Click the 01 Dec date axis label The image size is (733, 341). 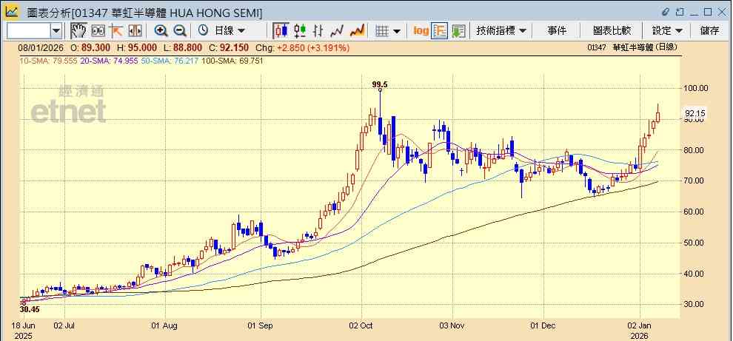click(x=543, y=325)
